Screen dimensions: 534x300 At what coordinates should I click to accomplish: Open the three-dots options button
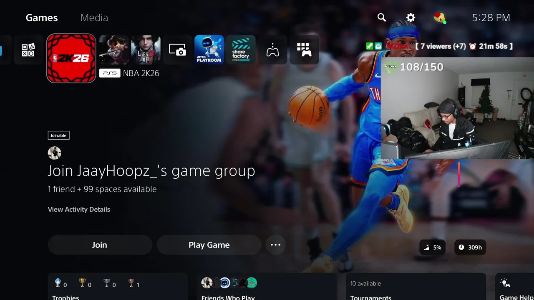[x=276, y=245]
